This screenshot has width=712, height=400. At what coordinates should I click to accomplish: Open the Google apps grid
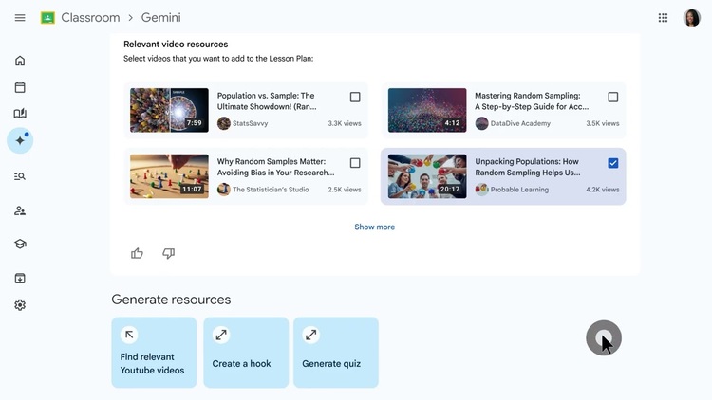click(663, 18)
